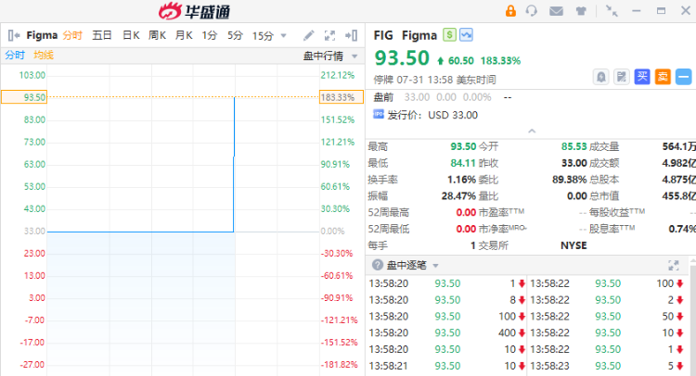Click the green dollar badge icon

click(449, 34)
